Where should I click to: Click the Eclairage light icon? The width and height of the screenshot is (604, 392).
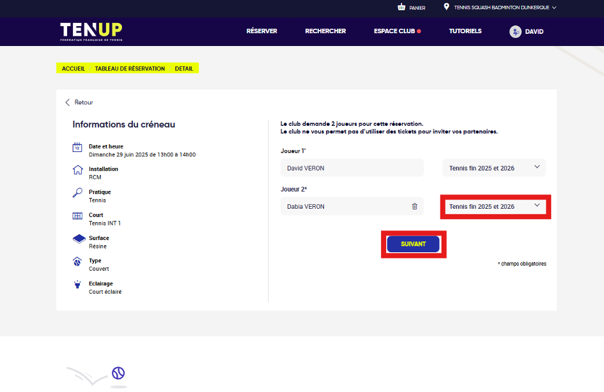pyautogui.click(x=77, y=285)
